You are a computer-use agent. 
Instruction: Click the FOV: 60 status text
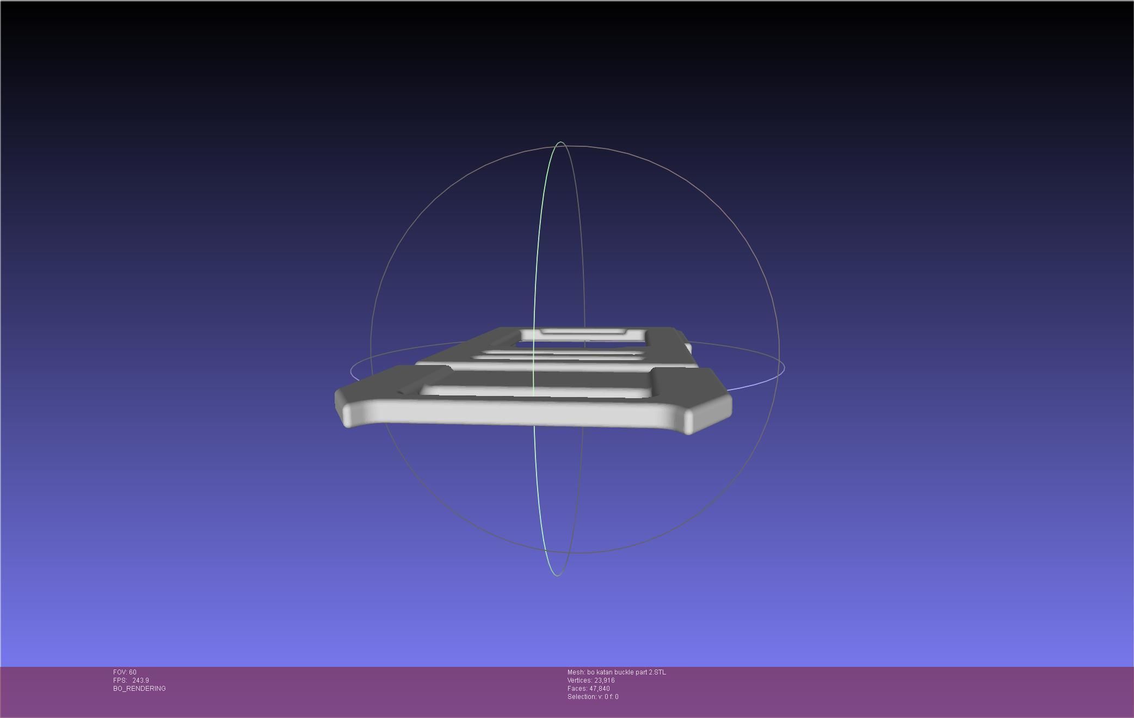[x=125, y=672]
